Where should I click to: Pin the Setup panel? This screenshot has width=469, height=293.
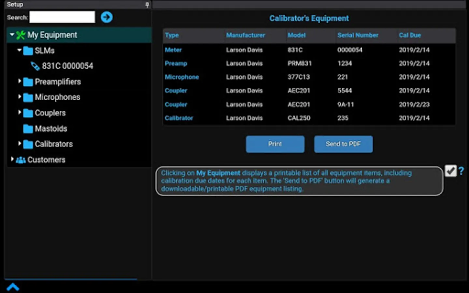[x=147, y=5]
